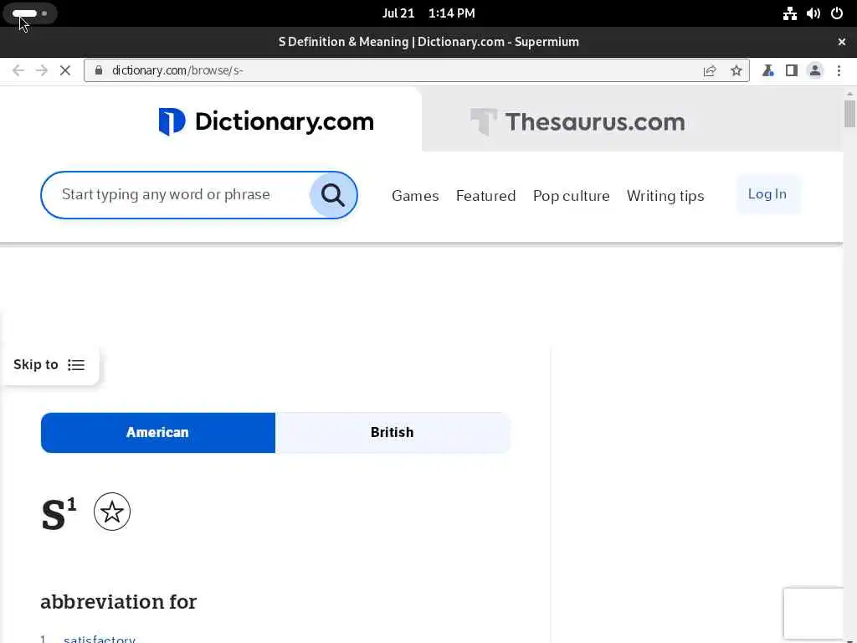857x643 pixels.
Task: Open the Pop culture menu item
Action: pyautogui.click(x=571, y=196)
